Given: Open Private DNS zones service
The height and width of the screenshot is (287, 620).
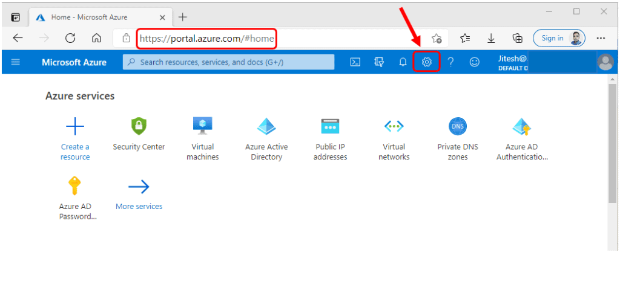Looking at the screenshot, I should [458, 139].
